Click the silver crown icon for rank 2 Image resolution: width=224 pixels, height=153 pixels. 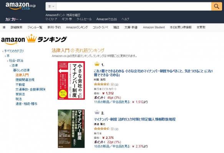coord(97,112)
